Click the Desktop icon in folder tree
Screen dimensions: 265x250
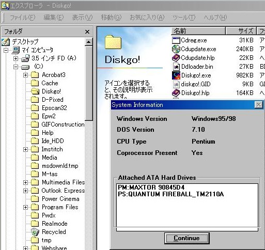[x=6, y=42]
